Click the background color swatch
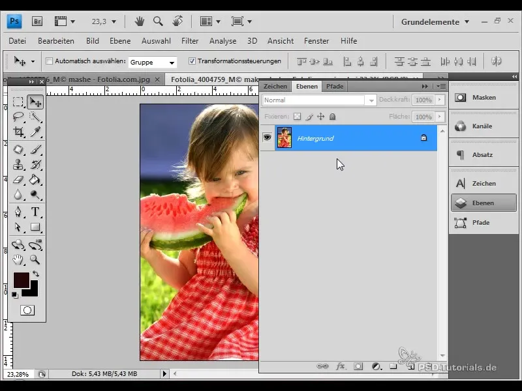Viewport: 522px width, 391px height. pos(34,291)
